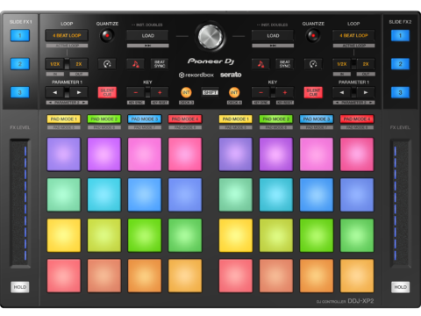Click the right deck 2X loop double button
The height and width of the screenshot is (316, 421).
[366, 64]
